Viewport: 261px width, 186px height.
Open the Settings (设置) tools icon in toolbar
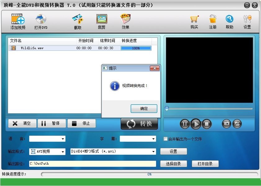coord(247,19)
